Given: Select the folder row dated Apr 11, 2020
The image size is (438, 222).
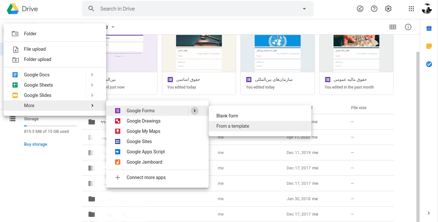Looking at the screenshot, I should (238, 137).
